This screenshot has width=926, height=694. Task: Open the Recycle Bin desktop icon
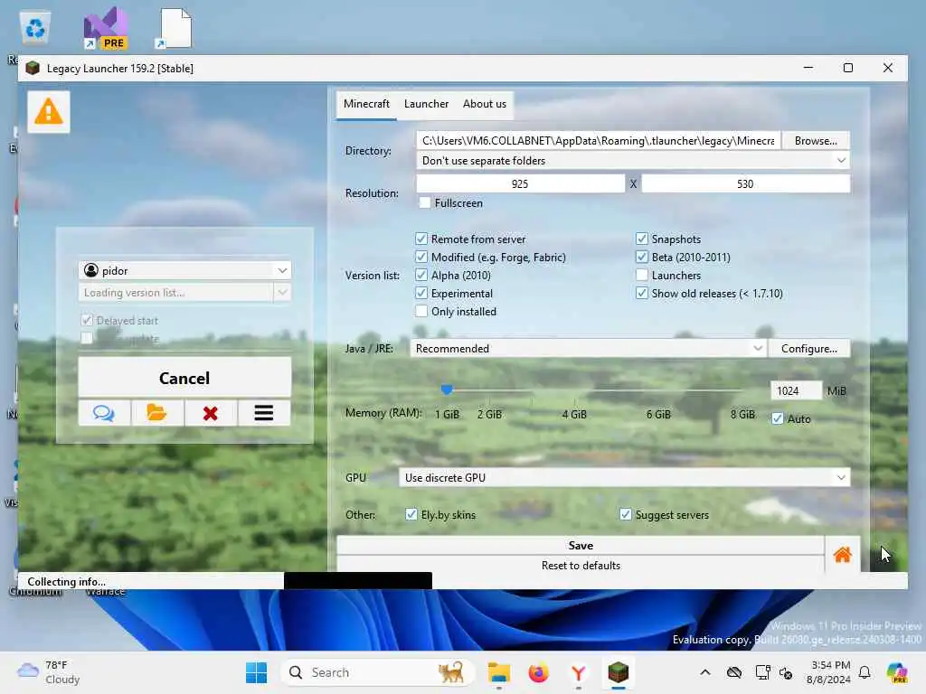click(x=35, y=28)
